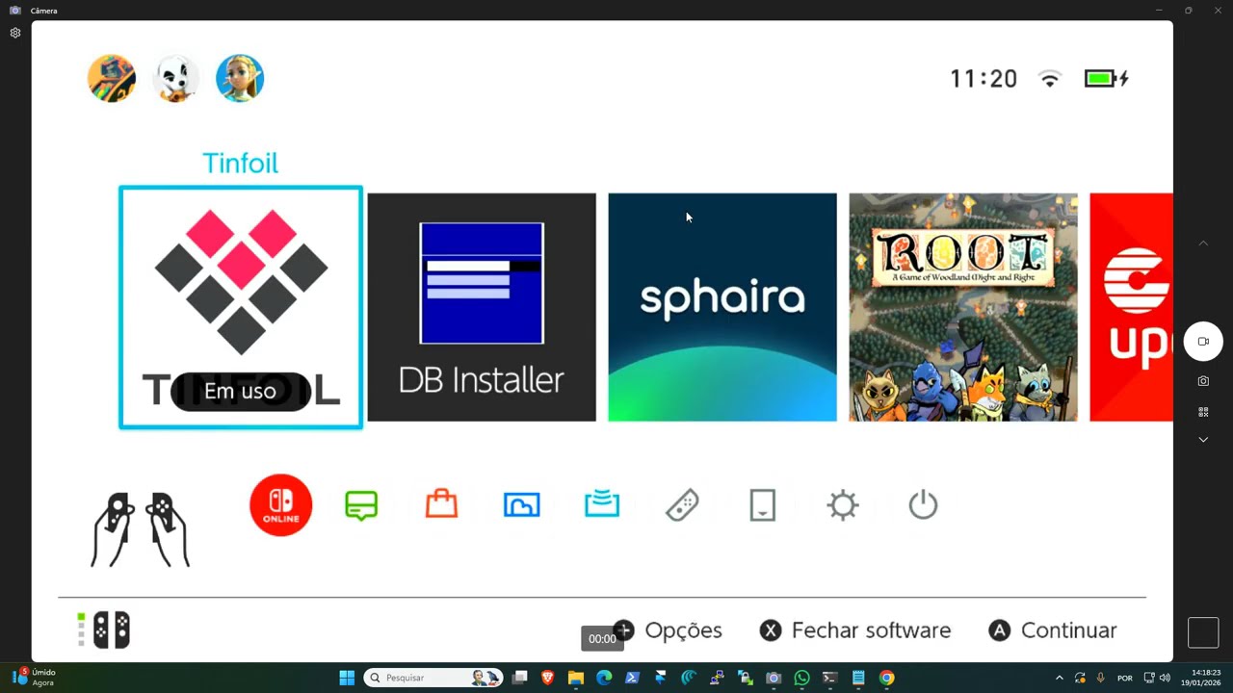This screenshot has width=1233, height=693.
Task: Open Camera app settings gear
Action: (15, 33)
